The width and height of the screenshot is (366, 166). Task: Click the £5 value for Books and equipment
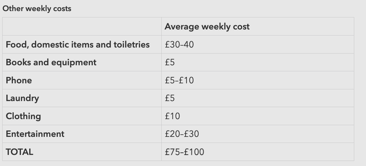170,62
